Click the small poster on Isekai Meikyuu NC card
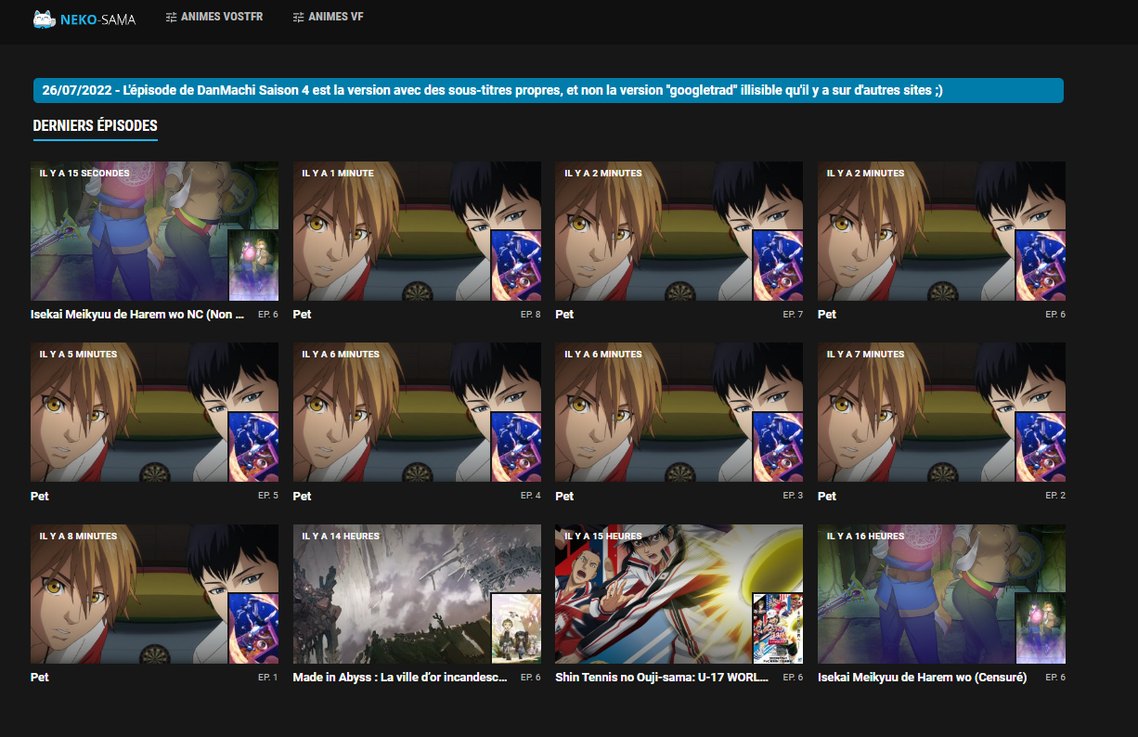This screenshot has width=1138, height=737. [x=253, y=265]
